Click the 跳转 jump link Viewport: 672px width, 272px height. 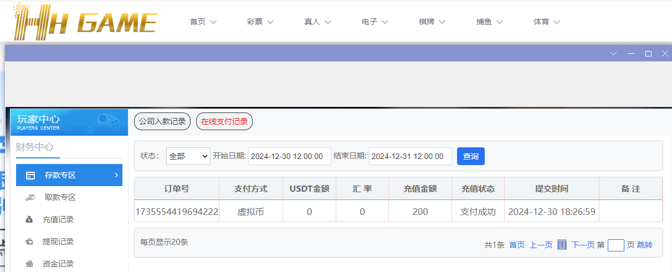[645, 245]
